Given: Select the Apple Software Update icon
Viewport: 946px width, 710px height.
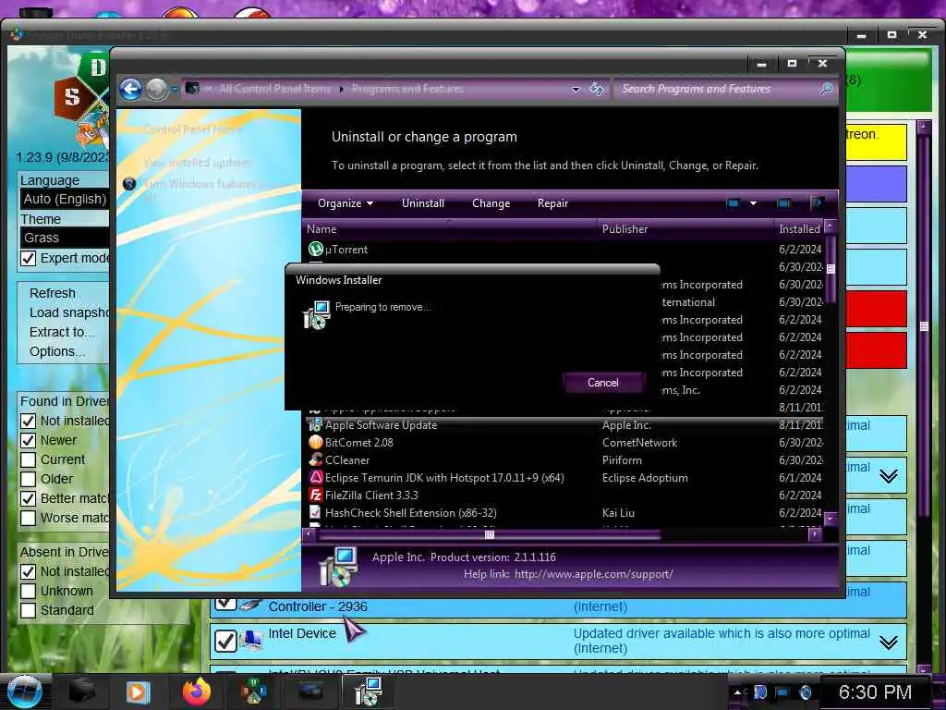Looking at the screenshot, I should (316, 424).
